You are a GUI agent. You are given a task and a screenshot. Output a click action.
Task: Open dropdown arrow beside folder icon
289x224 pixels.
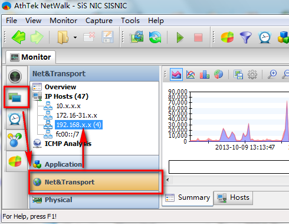coord(75,37)
